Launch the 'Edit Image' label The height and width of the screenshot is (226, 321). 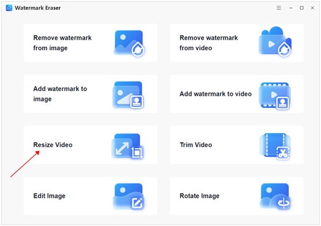point(50,196)
